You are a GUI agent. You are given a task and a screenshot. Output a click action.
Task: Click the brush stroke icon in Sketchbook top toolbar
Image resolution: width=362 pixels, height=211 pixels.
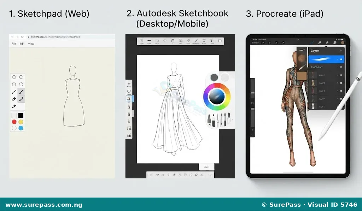(x=149, y=40)
